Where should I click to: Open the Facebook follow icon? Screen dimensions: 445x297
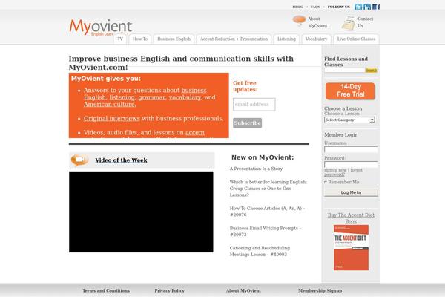click(x=376, y=7)
